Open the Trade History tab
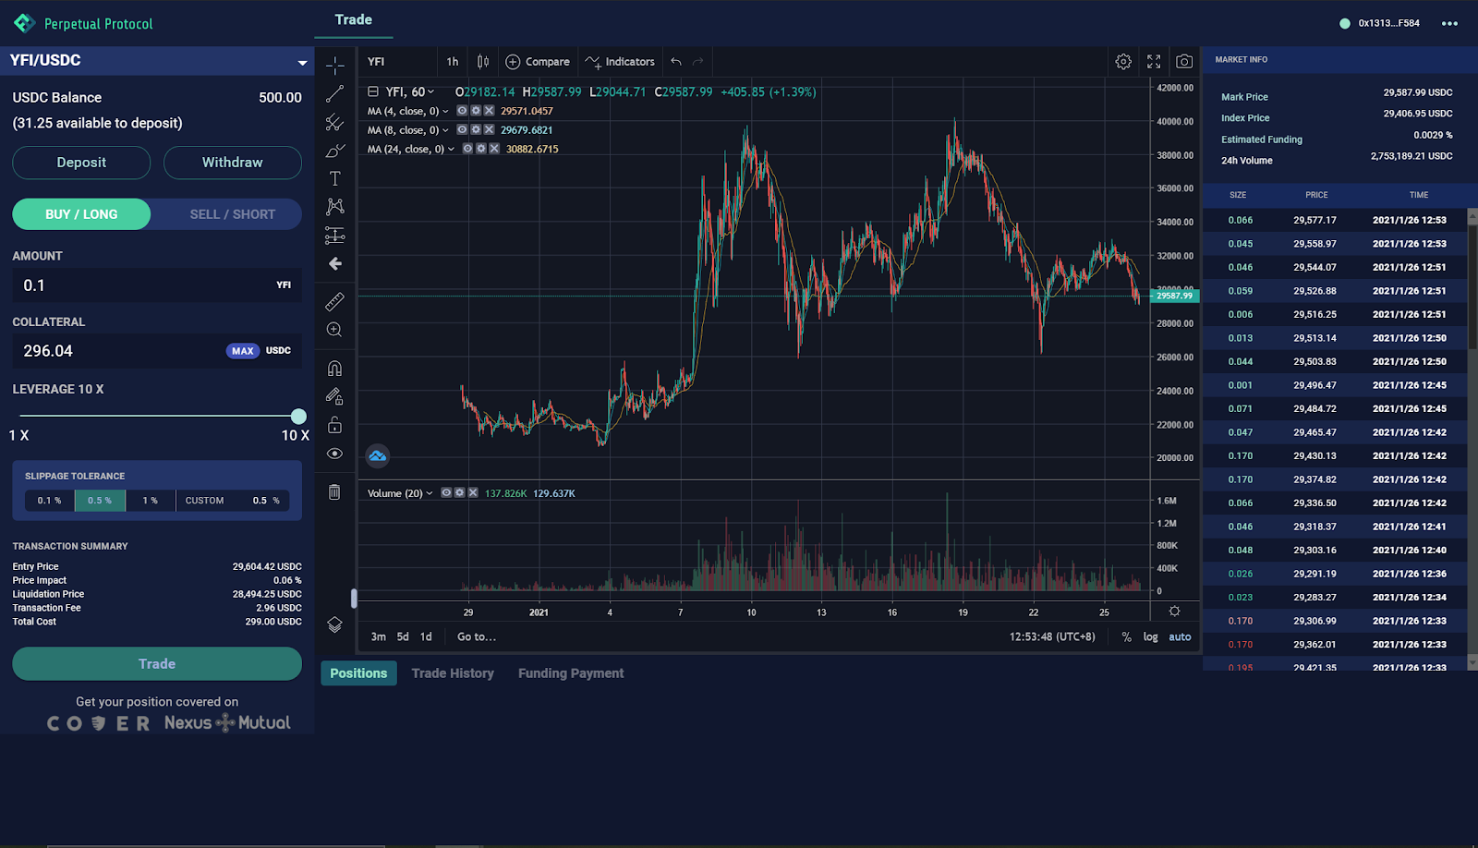 453,673
